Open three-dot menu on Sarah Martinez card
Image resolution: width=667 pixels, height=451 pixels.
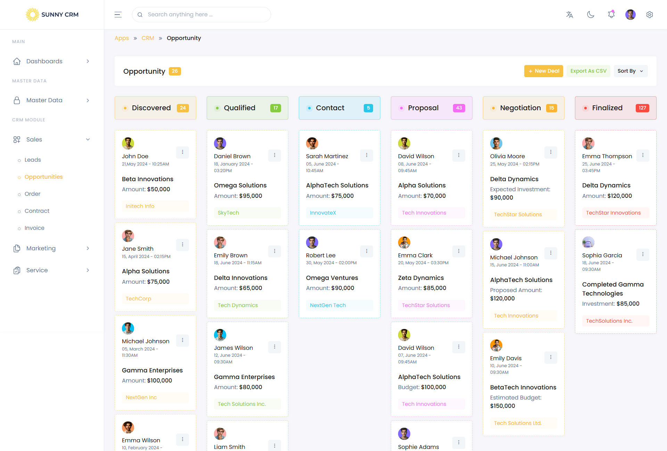pyautogui.click(x=367, y=155)
